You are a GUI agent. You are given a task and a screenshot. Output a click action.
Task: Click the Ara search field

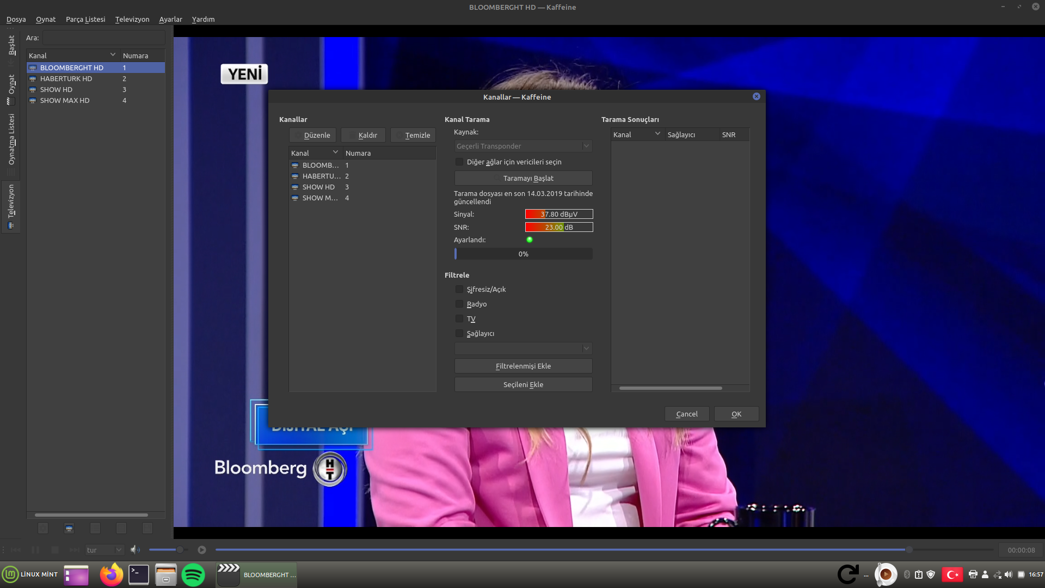pos(104,38)
